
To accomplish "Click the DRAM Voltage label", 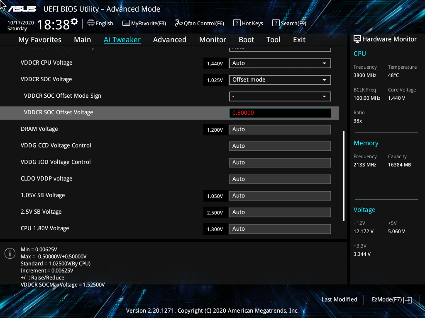I will (39, 129).
